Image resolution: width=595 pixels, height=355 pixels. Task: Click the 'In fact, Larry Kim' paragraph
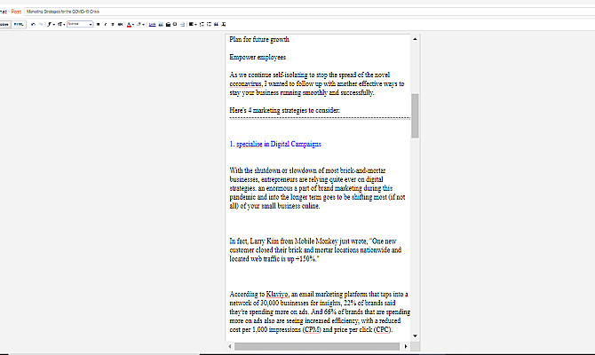(x=315, y=250)
